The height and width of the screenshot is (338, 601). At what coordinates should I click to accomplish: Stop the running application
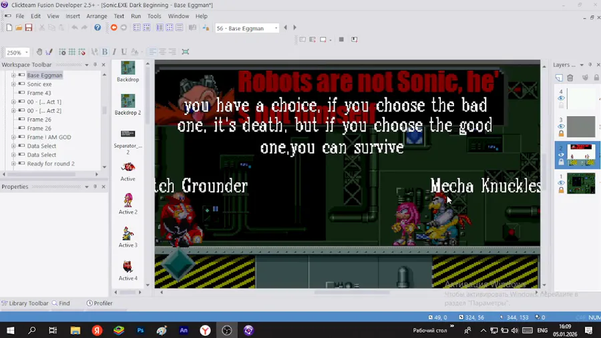pyautogui.click(x=341, y=39)
